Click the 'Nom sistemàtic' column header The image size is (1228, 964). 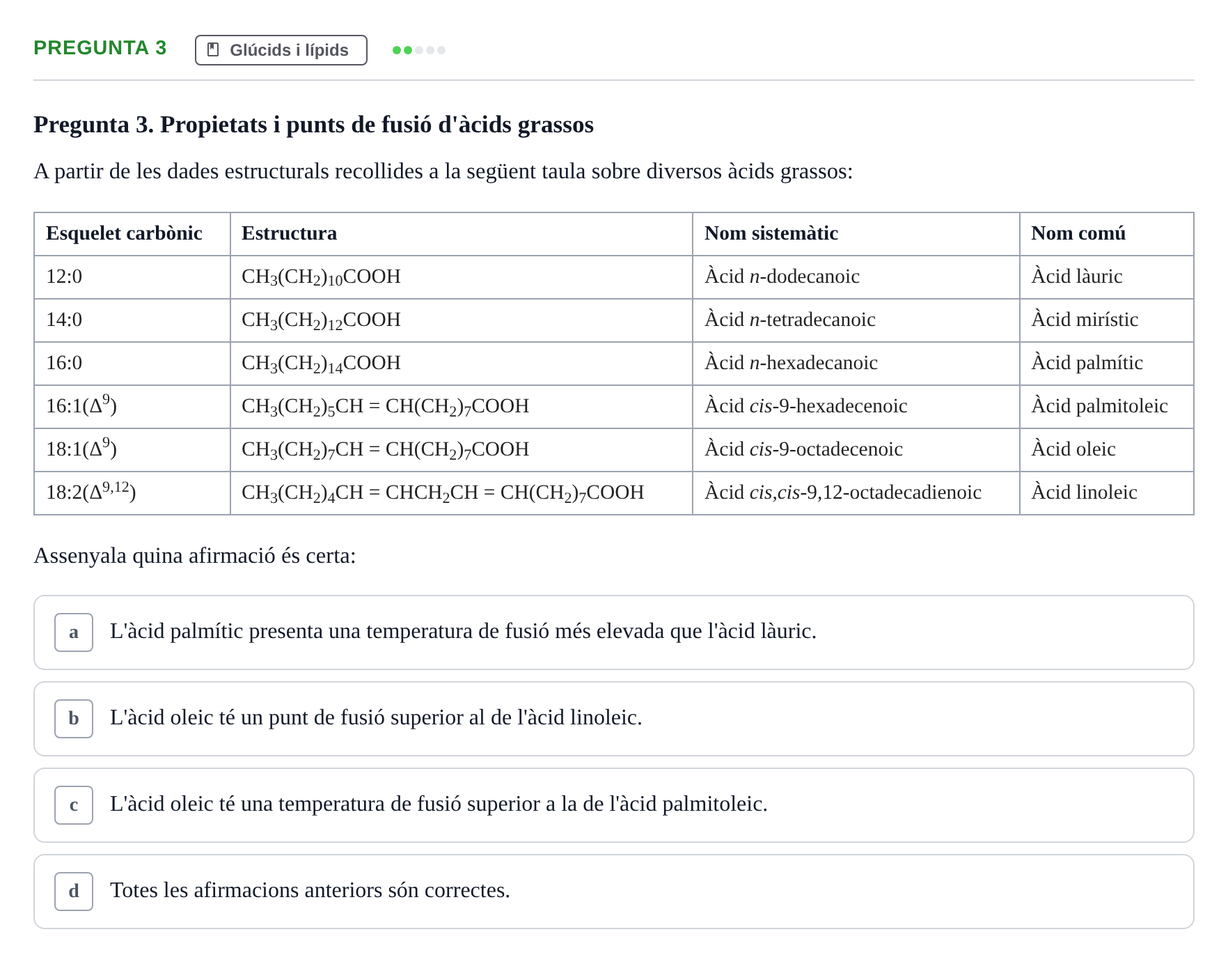pos(856,234)
